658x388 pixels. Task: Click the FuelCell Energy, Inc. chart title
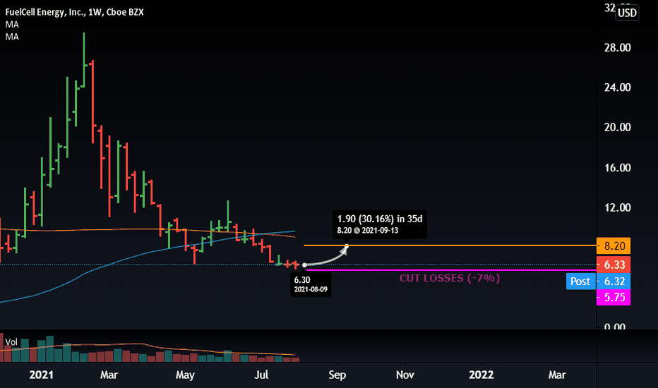74,12
